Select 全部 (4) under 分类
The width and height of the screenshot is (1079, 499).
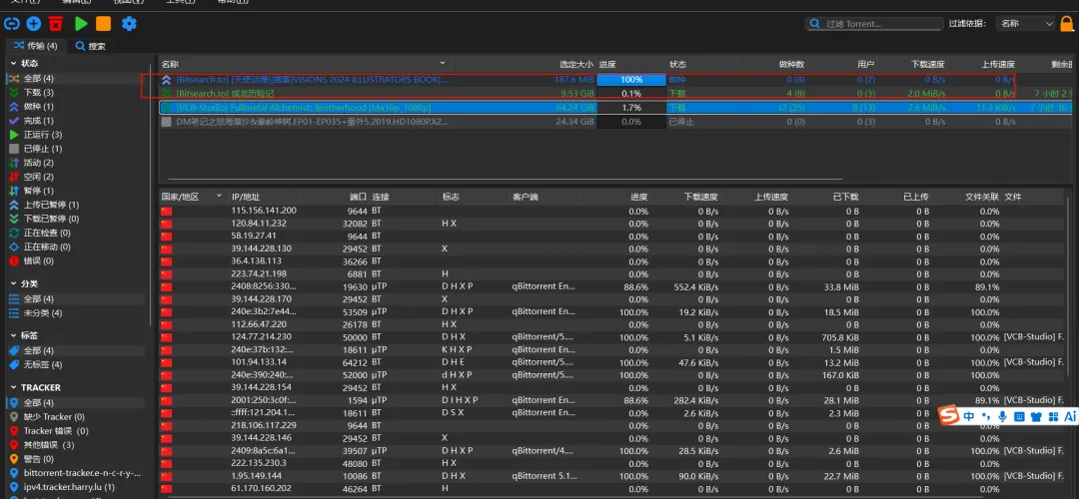76,299
